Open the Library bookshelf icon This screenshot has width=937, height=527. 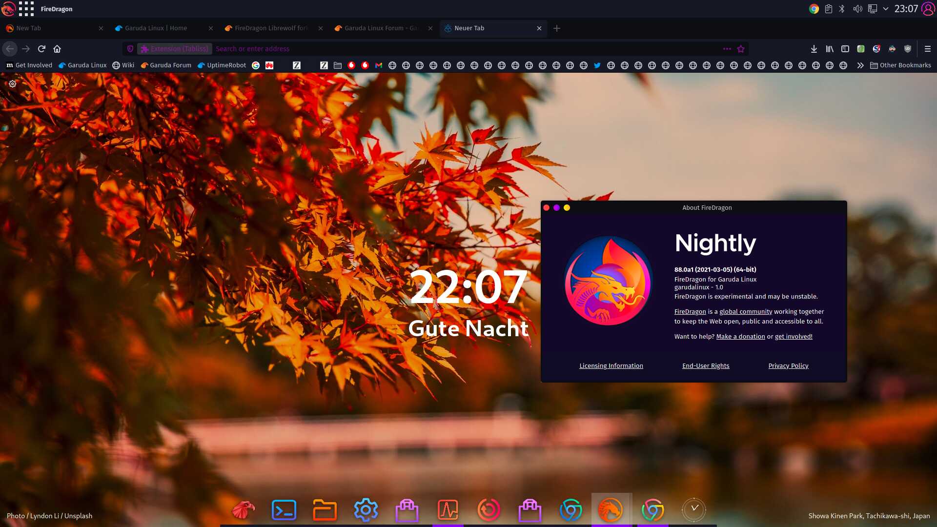829,49
